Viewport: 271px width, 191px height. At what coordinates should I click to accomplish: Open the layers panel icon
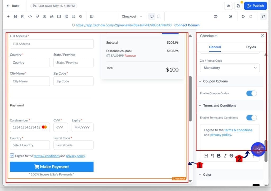click(x=15, y=16)
